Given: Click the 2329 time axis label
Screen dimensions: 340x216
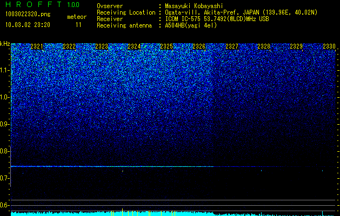Looking at the screenshot, I should 296,46.
